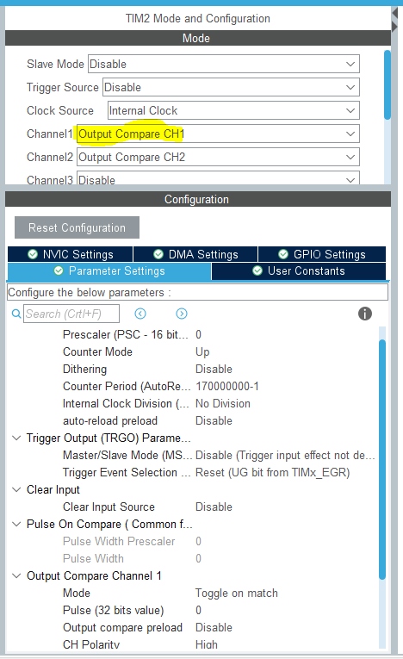Select the Master/Slave Mode value

click(285, 455)
